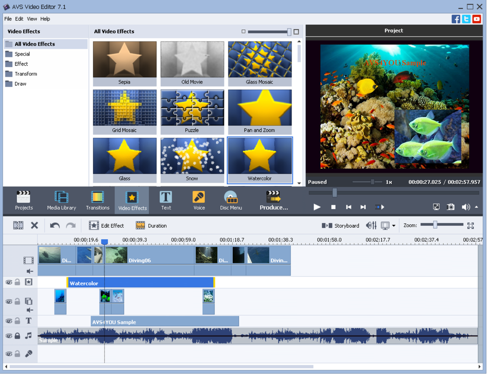Lock the video effects track

[x=17, y=282]
